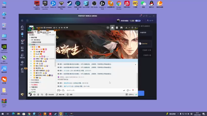
Task: Click the send enter-arrow icon
Action: tap(124, 90)
